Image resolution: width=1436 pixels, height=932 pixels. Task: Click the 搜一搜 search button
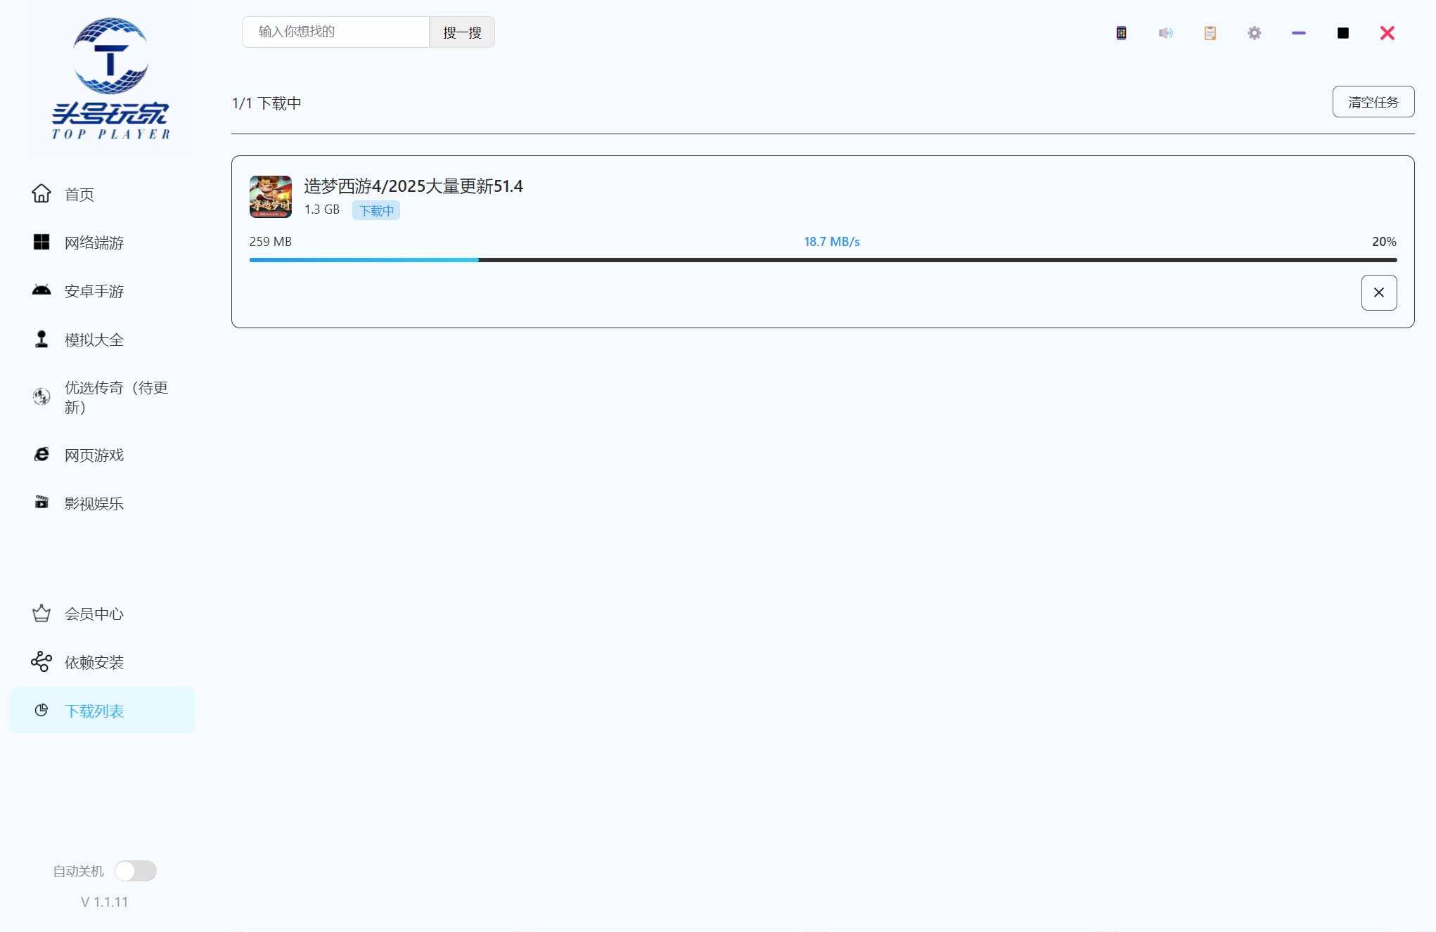pos(461,32)
